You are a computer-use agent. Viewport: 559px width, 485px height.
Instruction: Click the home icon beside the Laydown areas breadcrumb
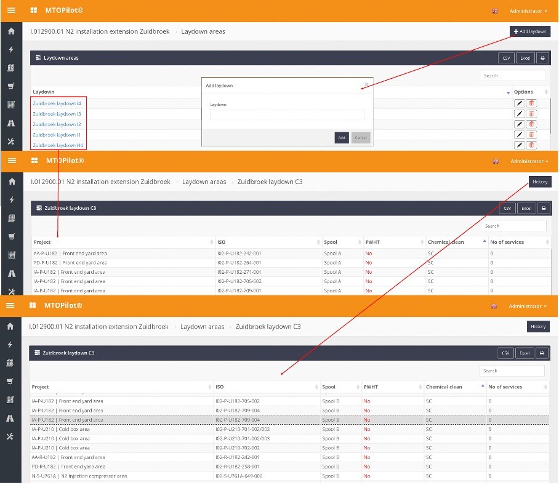coord(11,31)
